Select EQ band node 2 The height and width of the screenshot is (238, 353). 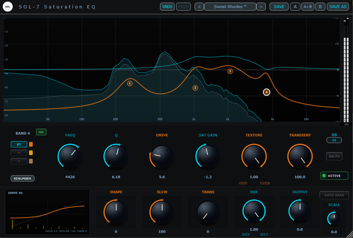coord(195,88)
